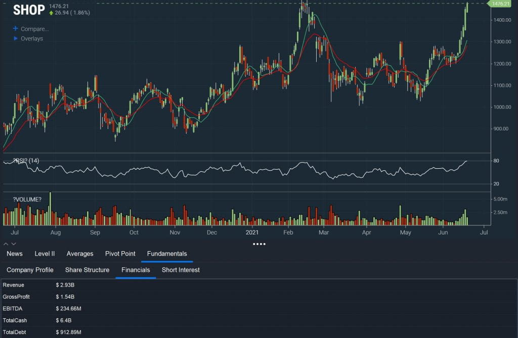The width and height of the screenshot is (518, 338).
Task: View the Short Interest tab
Action: pos(181,270)
